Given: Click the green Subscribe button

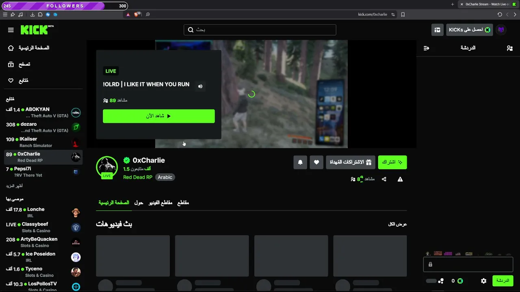Looking at the screenshot, I should [392, 162].
